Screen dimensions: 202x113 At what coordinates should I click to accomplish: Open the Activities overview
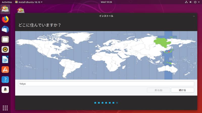point(7,2)
